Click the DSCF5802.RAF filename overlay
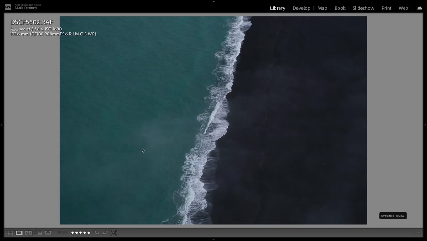Screen dimensions: 427x241 [32, 22]
